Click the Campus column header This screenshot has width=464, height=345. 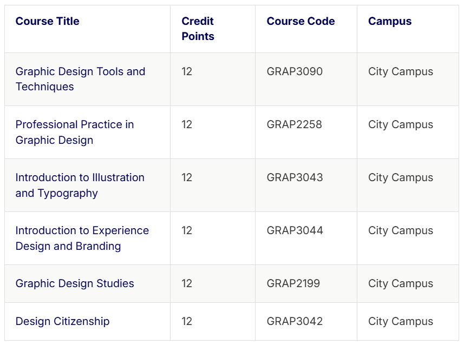390,21
